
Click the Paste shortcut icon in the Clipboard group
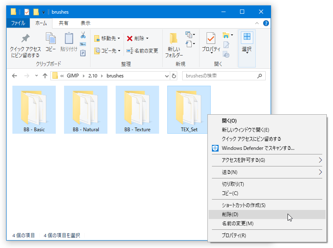click(83, 53)
